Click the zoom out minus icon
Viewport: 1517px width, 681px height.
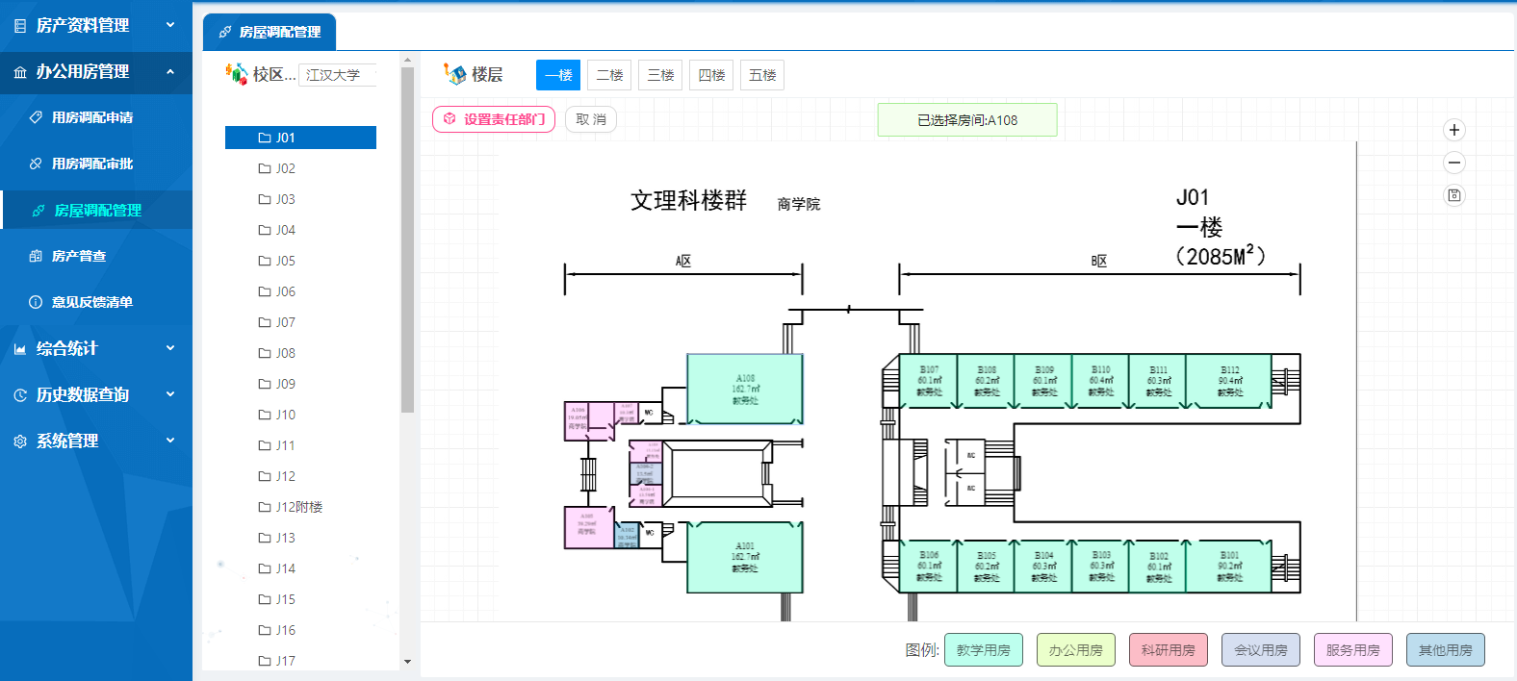[x=1454, y=163]
